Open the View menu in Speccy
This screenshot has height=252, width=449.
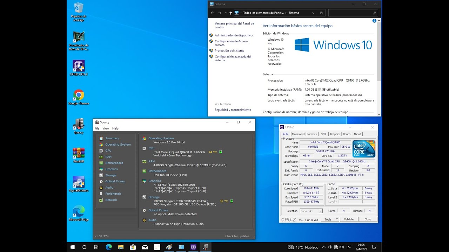[106, 128]
